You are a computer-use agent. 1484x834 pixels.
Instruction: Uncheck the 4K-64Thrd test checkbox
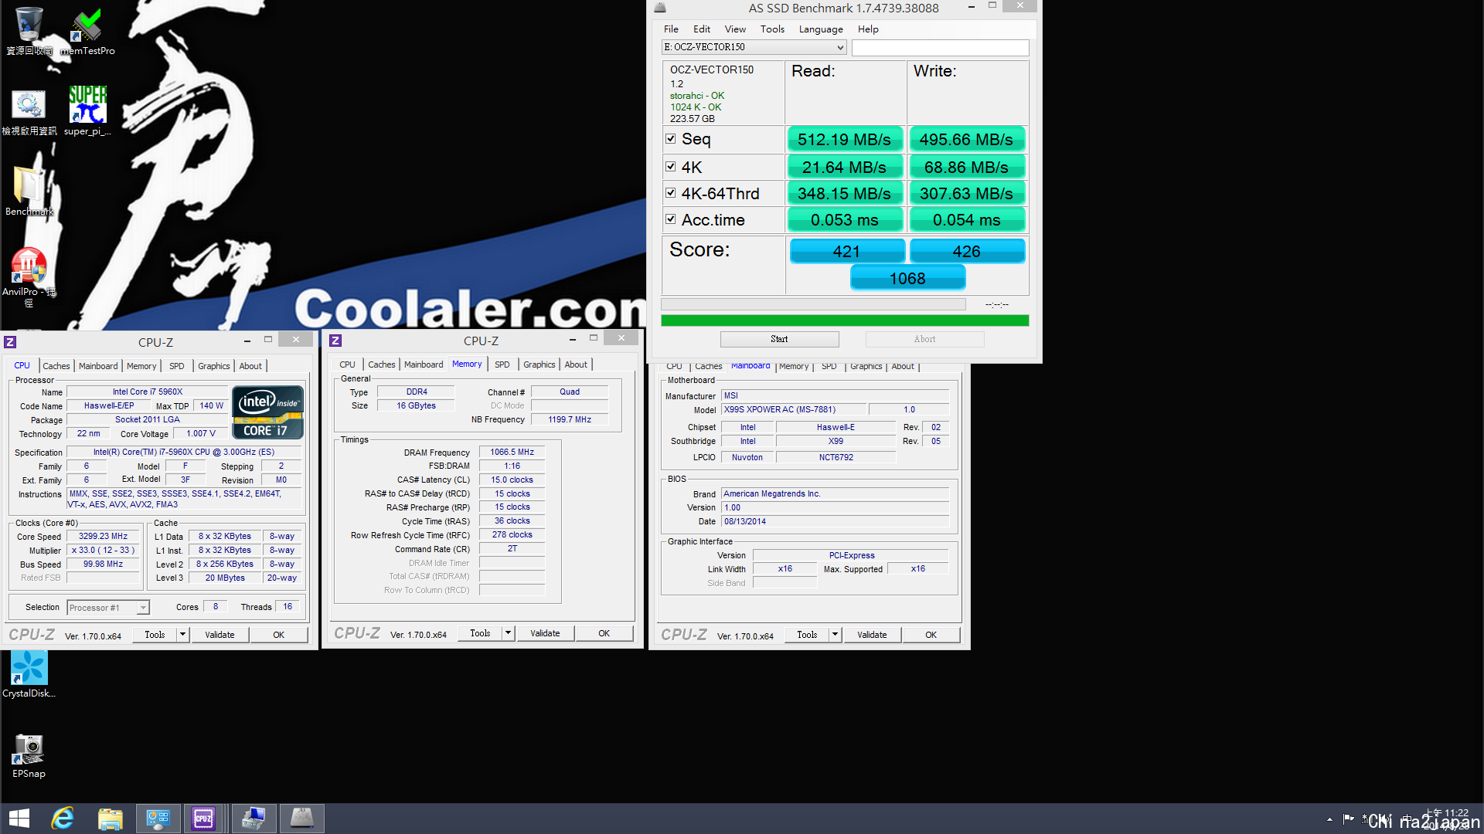pos(671,193)
